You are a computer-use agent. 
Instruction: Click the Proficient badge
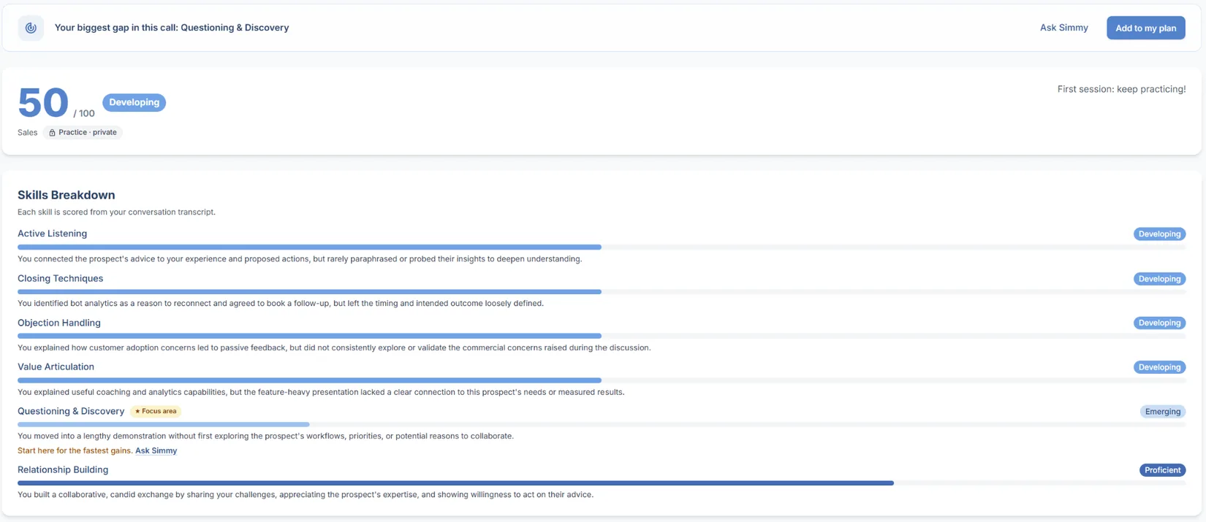1162,470
